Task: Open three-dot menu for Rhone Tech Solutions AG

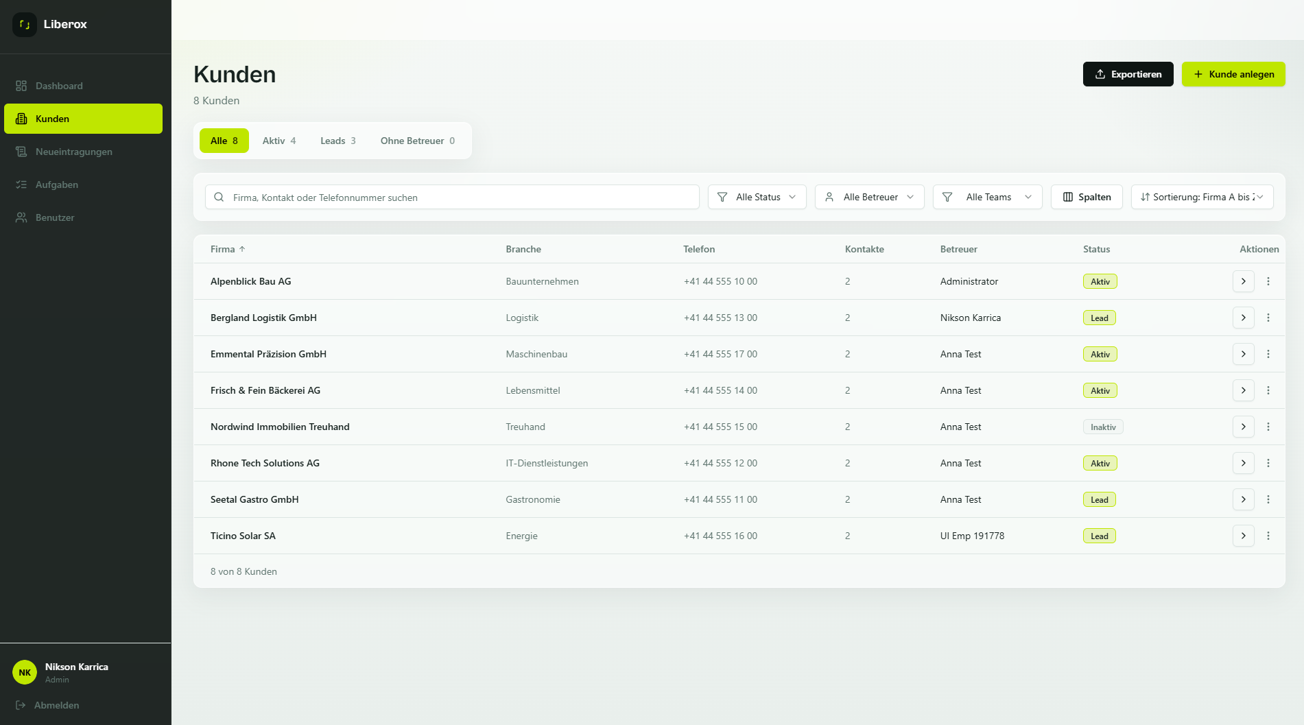Action: (x=1268, y=463)
